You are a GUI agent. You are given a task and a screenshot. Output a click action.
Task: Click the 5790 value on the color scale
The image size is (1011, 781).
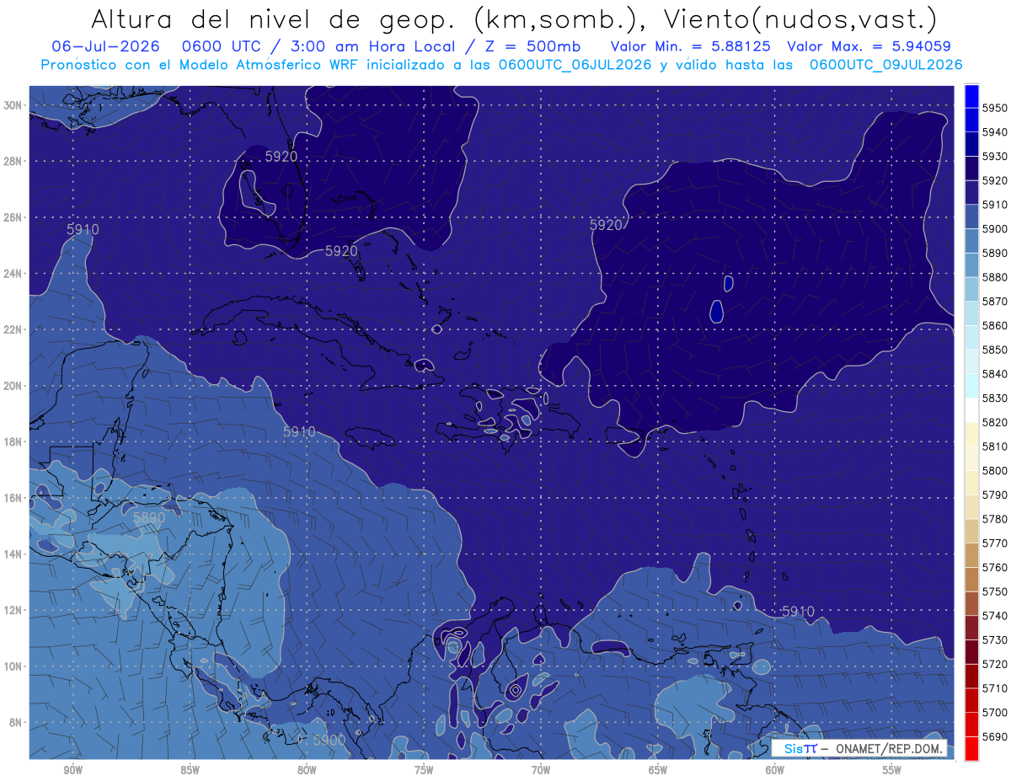click(x=994, y=495)
